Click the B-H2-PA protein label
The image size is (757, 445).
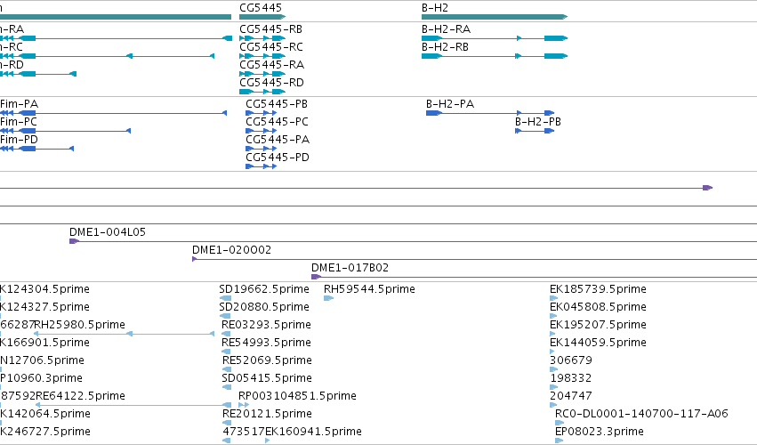point(450,104)
